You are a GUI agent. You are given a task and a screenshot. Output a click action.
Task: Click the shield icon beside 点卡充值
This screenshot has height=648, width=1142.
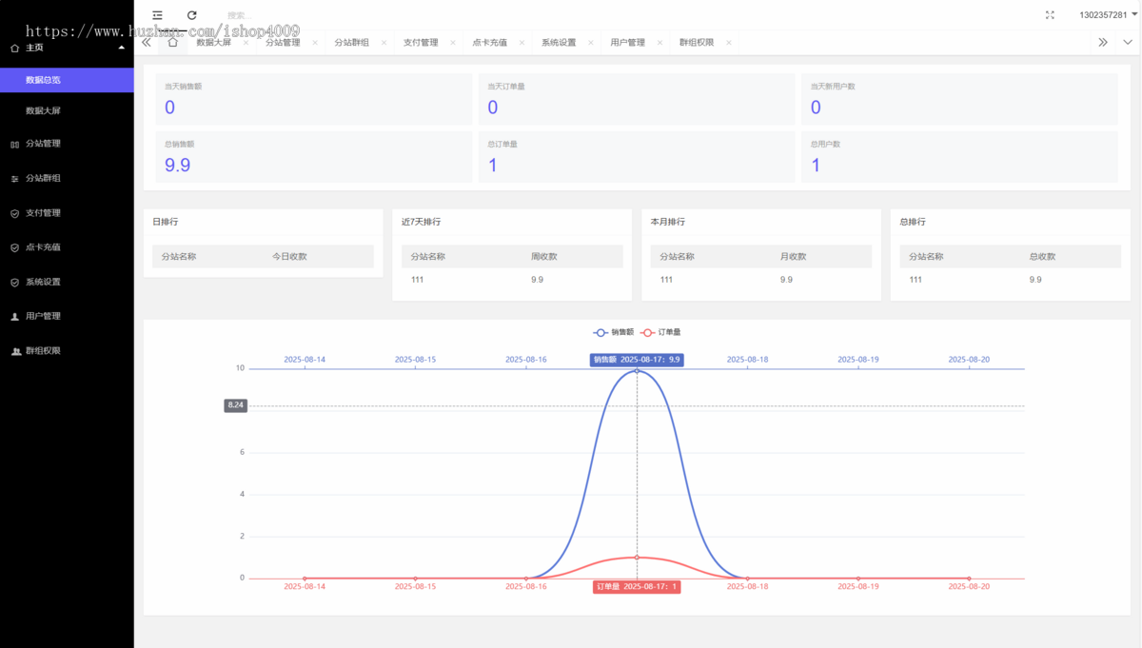14,247
